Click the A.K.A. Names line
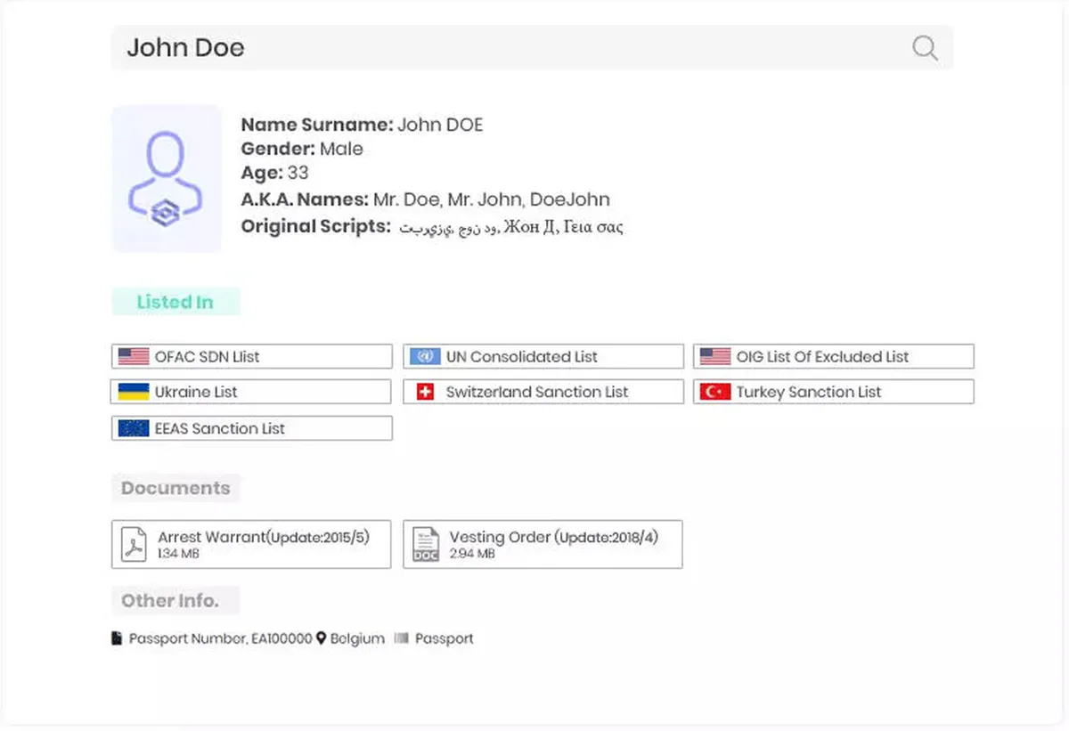The height and width of the screenshot is (731, 1069). [x=425, y=199]
